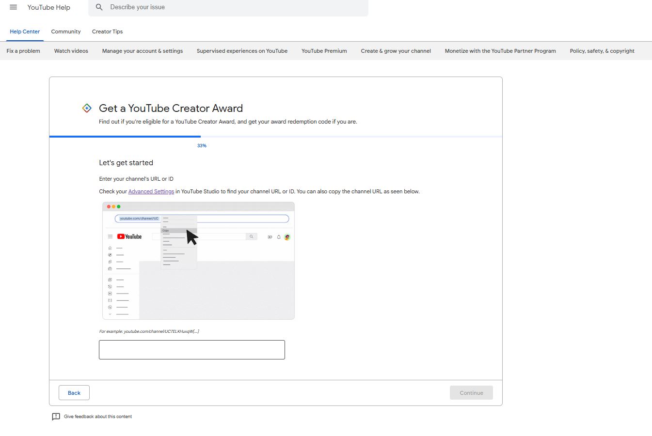Open the hamburger main menu
This screenshot has width=652, height=436.
pyautogui.click(x=14, y=7)
